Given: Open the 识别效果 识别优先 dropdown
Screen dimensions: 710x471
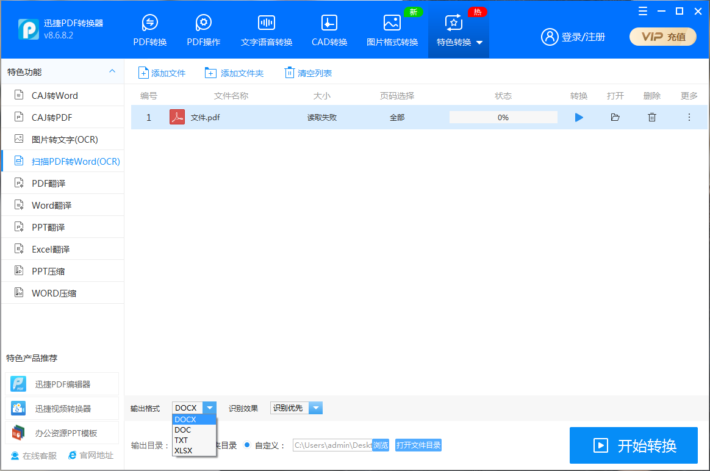Looking at the screenshot, I should point(296,408).
